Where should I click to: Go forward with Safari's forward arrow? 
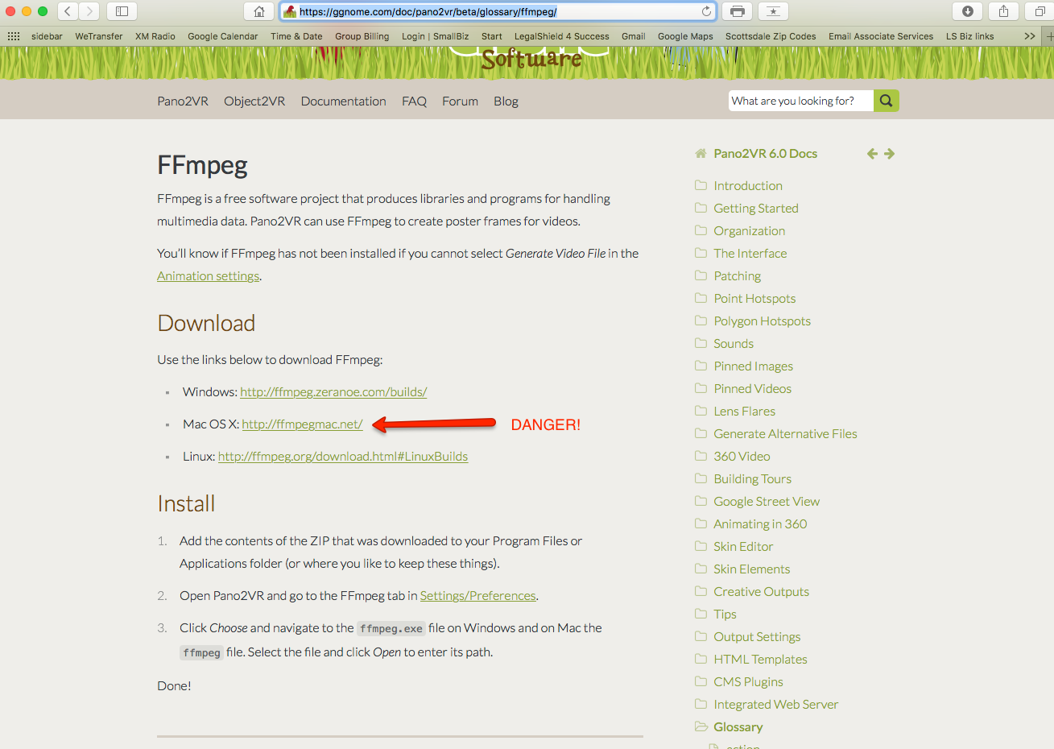coord(89,11)
